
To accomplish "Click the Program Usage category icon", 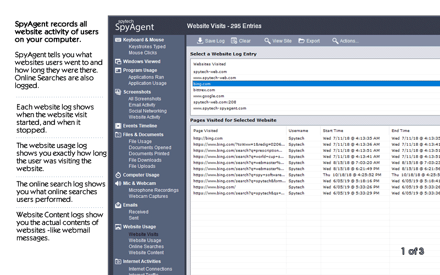I will point(118,70).
